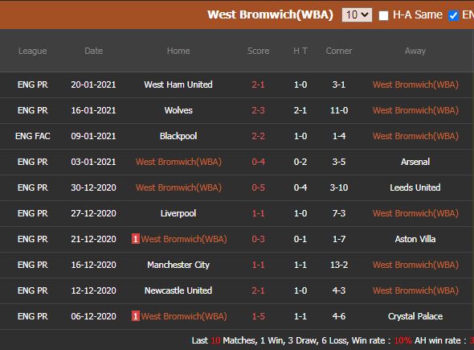Open the Liverpool team link
Viewport: 474px width, 350px height.
point(178,213)
